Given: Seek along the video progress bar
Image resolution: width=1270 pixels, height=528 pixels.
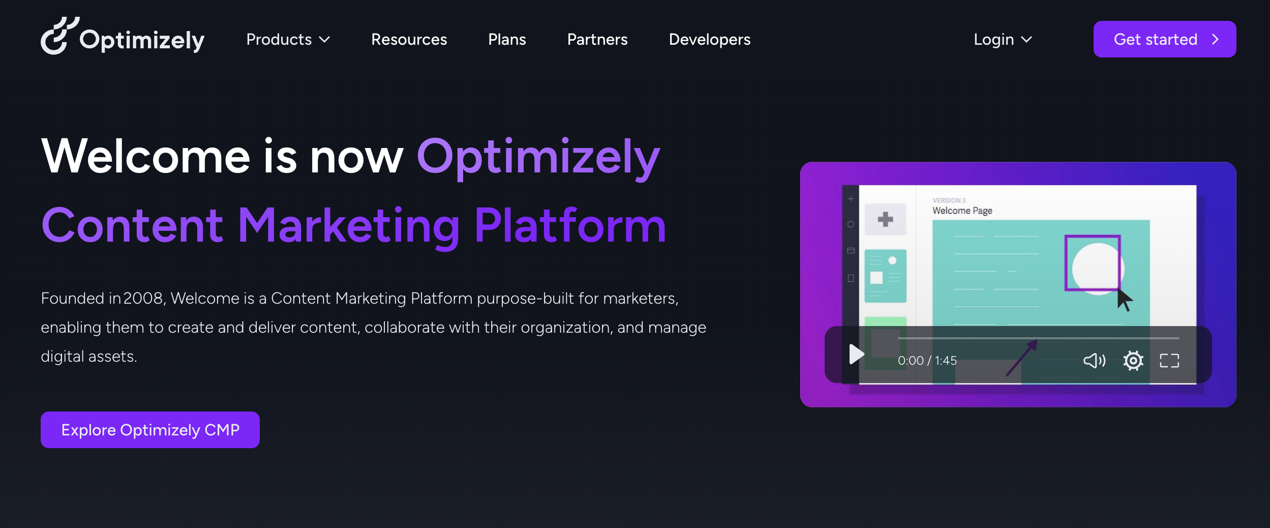Looking at the screenshot, I should tap(1038, 338).
